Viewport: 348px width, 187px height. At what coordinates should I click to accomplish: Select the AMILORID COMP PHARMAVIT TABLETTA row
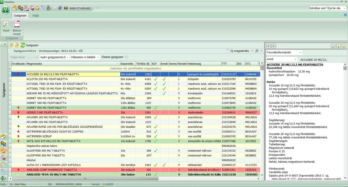click(x=135, y=170)
